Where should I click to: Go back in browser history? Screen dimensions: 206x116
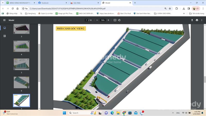pos(3,9)
